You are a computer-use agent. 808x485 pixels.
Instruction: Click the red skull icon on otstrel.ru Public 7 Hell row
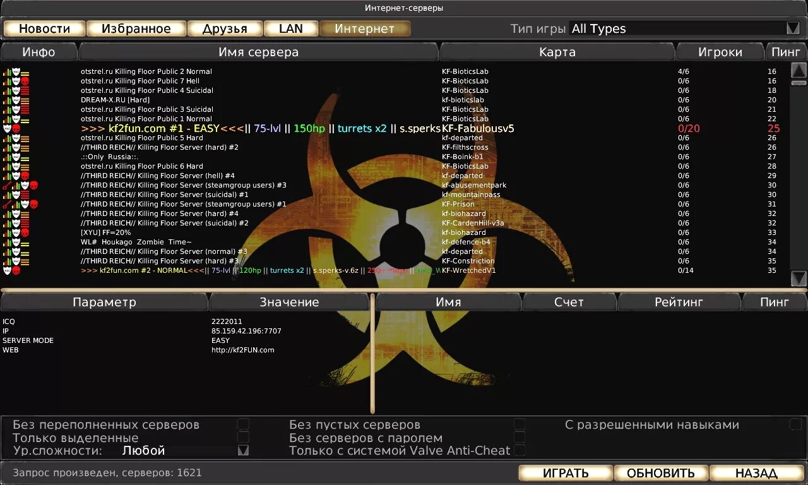[x=25, y=81]
